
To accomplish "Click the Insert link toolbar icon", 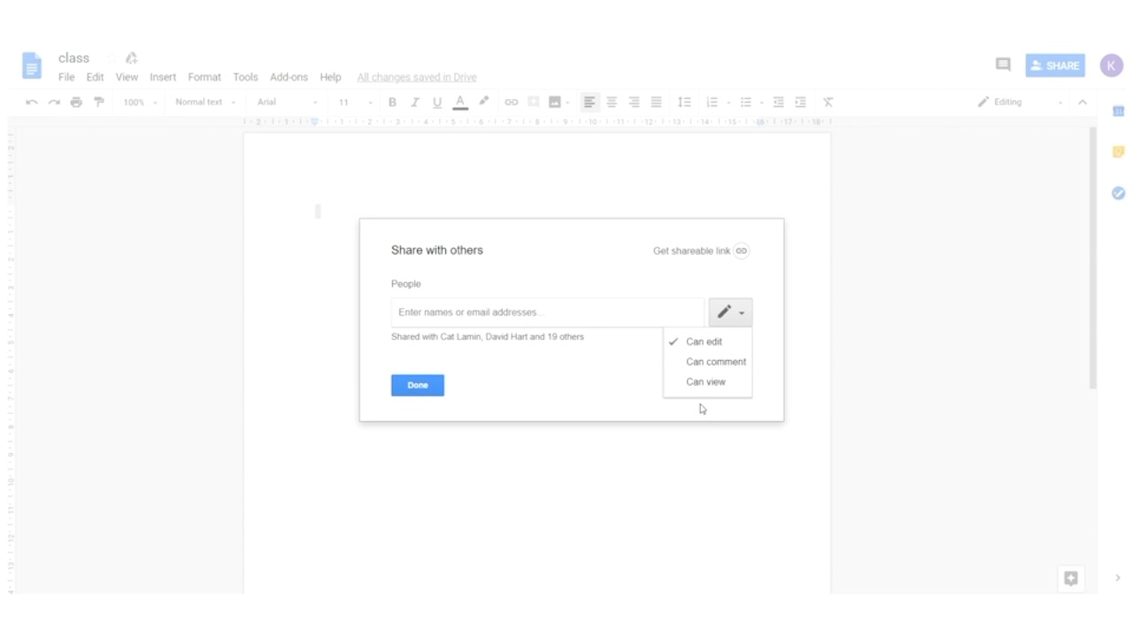I will pos(511,103).
